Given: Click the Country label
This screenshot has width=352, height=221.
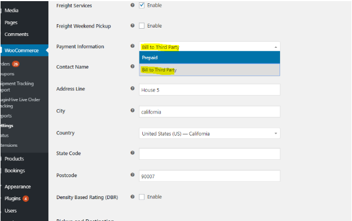Looking at the screenshot, I should (65, 133).
